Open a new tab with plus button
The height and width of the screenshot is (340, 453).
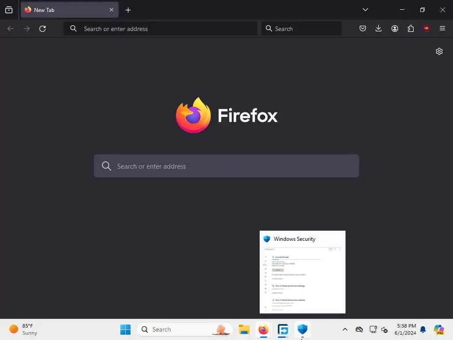coord(128,10)
